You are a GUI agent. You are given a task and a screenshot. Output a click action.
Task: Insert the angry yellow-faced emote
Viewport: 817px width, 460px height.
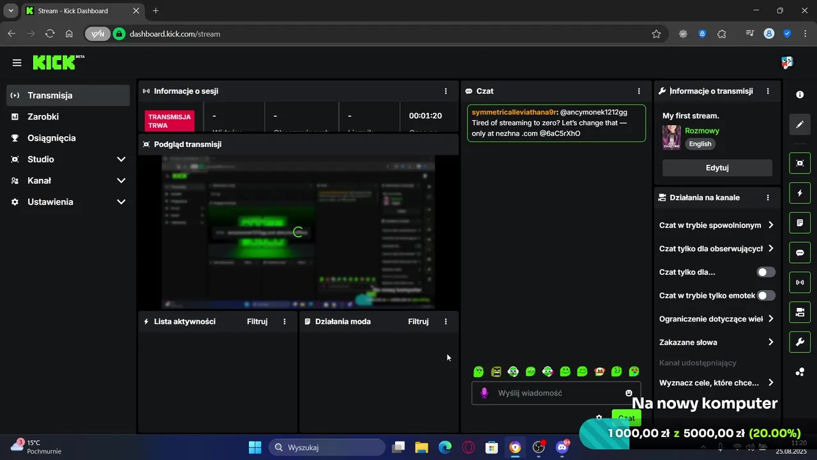[496, 371]
